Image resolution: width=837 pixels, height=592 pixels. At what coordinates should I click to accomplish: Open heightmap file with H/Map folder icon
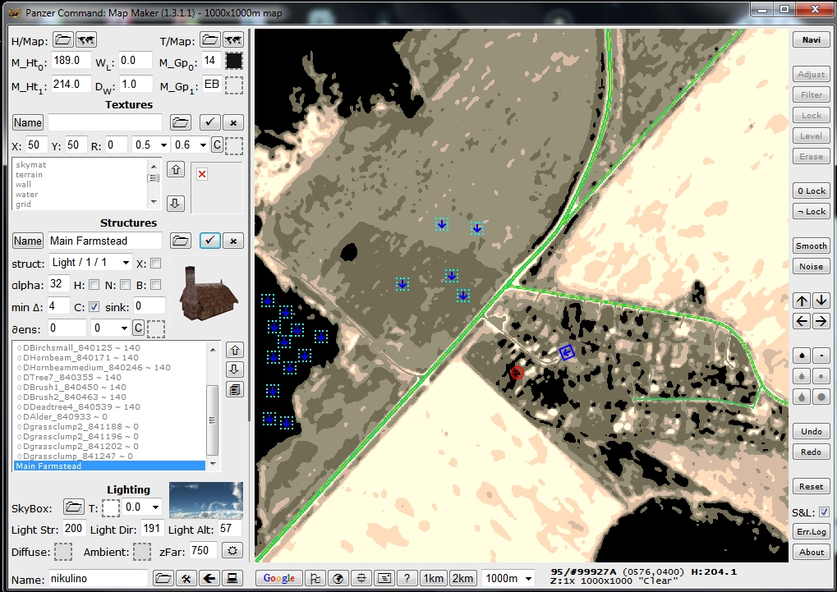click(63, 40)
